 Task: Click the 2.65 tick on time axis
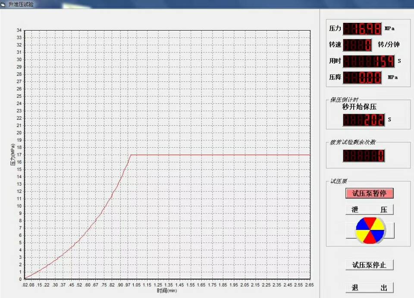(x=310, y=285)
